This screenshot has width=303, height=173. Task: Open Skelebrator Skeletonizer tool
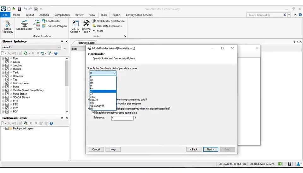pos(109,21)
